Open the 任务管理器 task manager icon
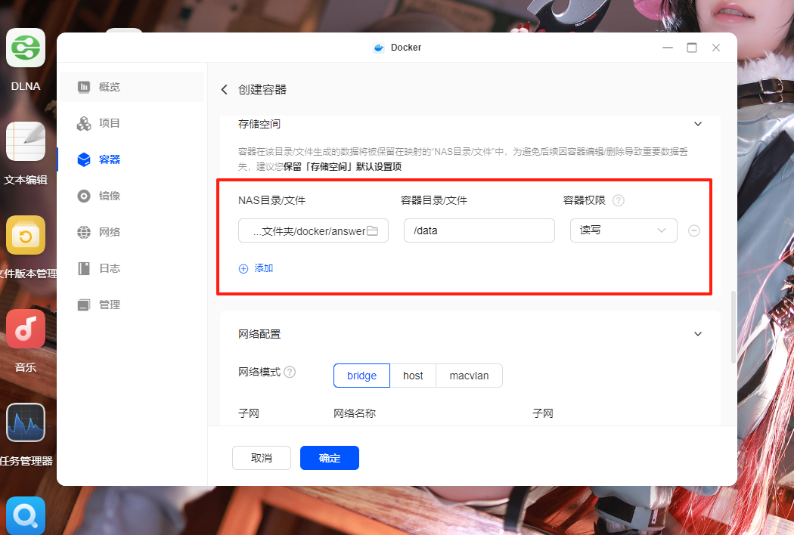Screen dimensions: 794x535 (x=25, y=422)
